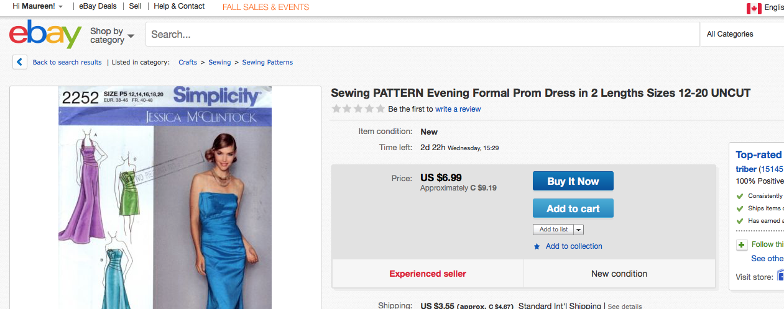Open the All Categories dropdown
Image resolution: width=784 pixels, height=309 pixels.
(x=740, y=34)
